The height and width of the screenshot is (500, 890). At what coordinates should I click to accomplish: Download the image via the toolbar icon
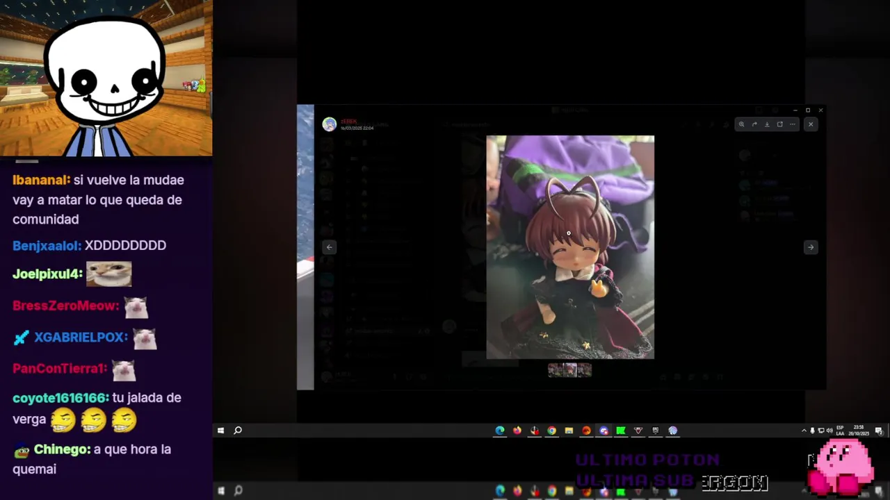pyautogui.click(x=767, y=124)
